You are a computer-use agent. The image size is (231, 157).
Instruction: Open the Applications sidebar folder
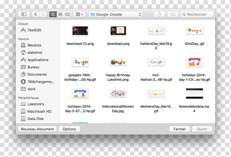point(38,60)
